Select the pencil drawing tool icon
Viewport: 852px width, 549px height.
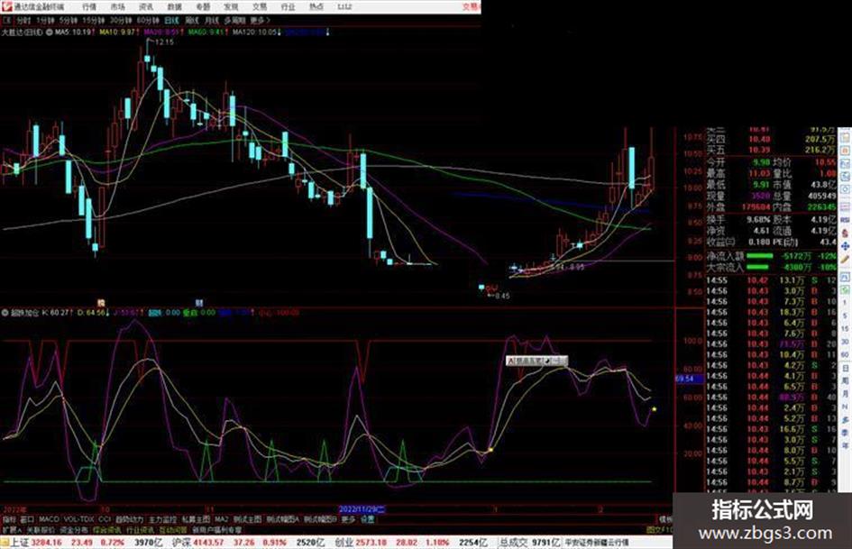click(845, 260)
